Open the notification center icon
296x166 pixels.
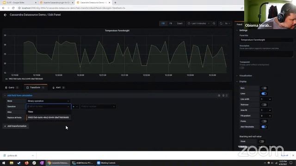[x=291, y=163]
